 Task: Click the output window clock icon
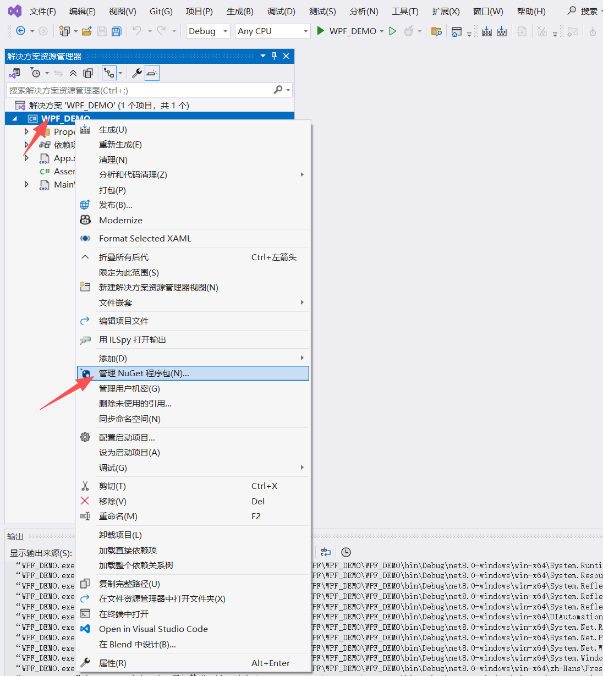point(346,552)
